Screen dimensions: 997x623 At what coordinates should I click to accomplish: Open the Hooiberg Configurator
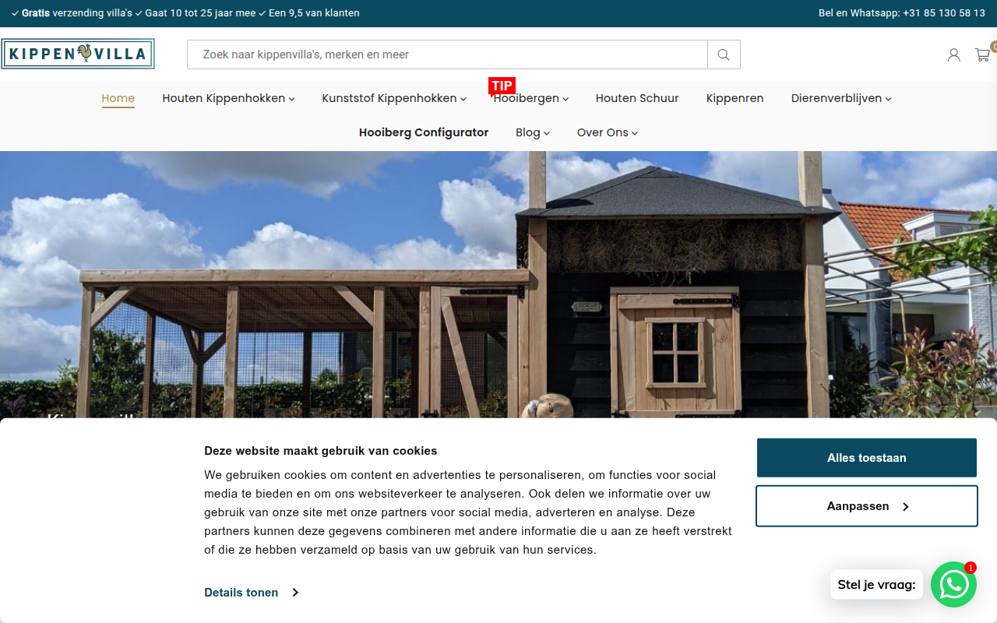[424, 132]
